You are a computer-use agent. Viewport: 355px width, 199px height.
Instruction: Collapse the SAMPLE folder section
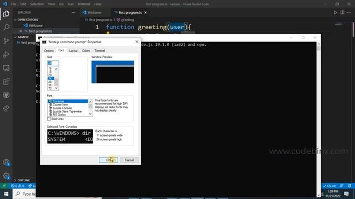click(x=15, y=37)
